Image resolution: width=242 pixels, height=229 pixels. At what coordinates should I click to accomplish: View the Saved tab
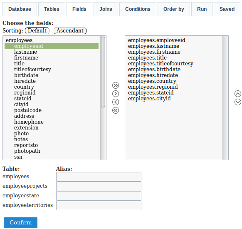coord(227,9)
